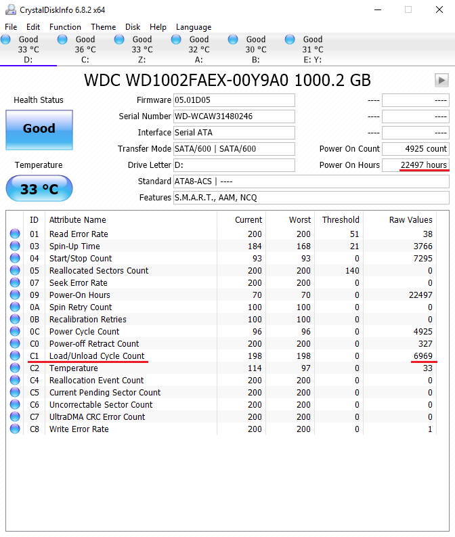Click the status orb for Load/Unload Cycle Count
This screenshot has height=537, width=455.
point(15,356)
